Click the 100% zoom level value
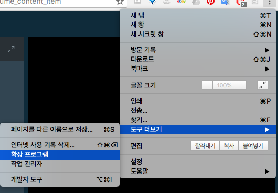This screenshot has height=193, width=278. click(224, 85)
